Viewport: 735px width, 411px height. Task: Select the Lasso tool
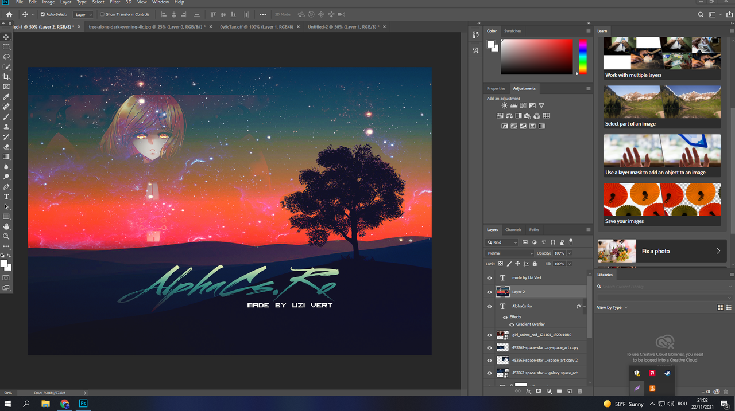(x=6, y=57)
